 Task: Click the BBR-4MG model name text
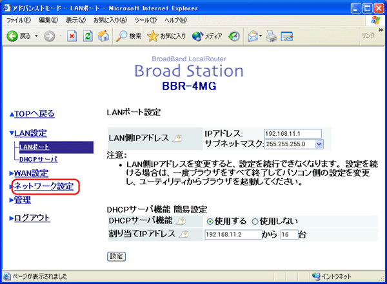pyautogui.click(x=189, y=86)
